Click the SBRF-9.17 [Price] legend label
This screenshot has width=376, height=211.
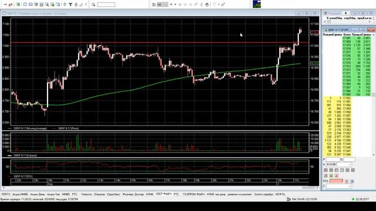pos(68,128)
